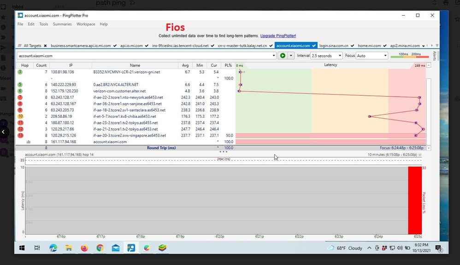The width and height of the screenshot is (460, 265).
Task: Open the Edit menu
Action: click(31, 24)
